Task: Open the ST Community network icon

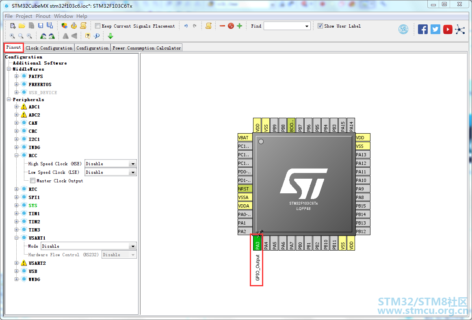Action: click(460, 29)
